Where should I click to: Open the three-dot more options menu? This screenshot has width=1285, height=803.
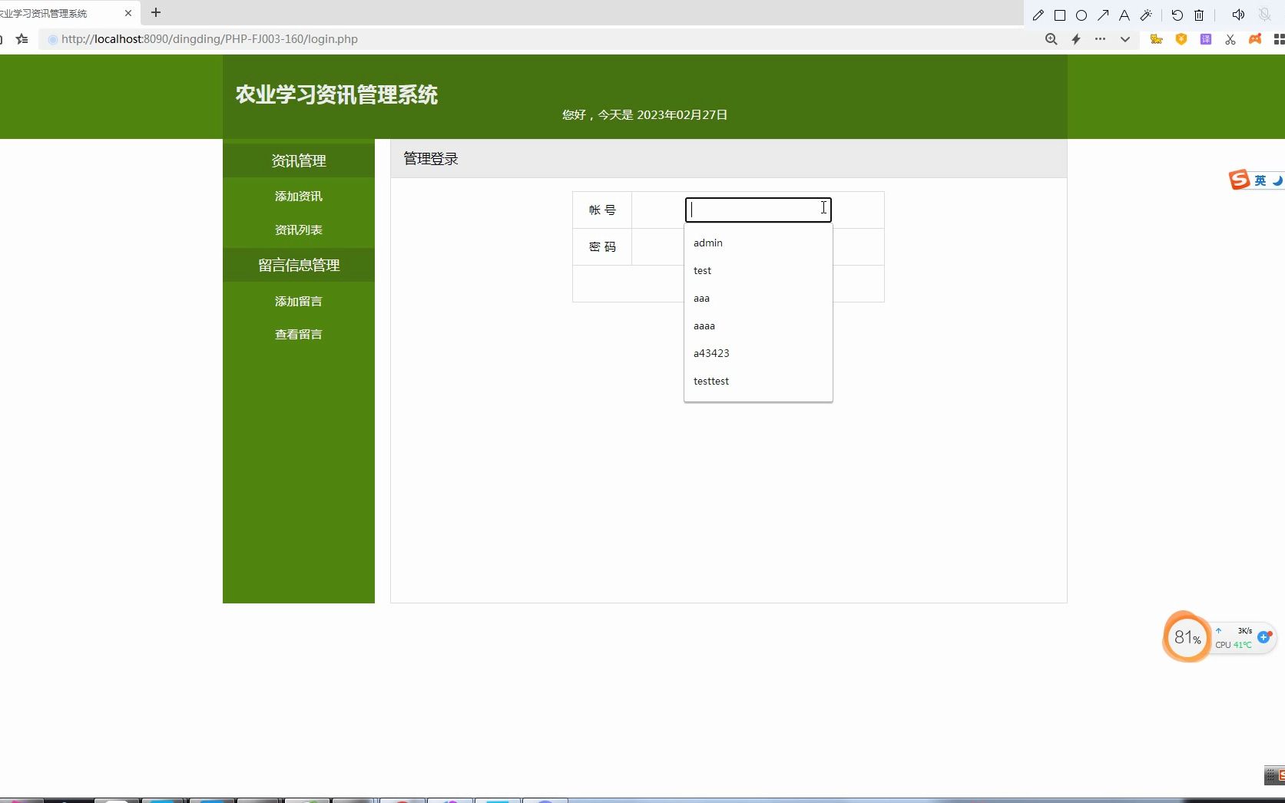(x=1100, y=39)
